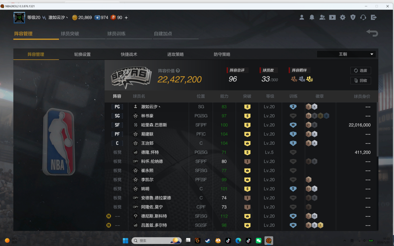
Task: Click the star icon beside 王治郅
Action: pyautogui.click(x=135, y=143)
